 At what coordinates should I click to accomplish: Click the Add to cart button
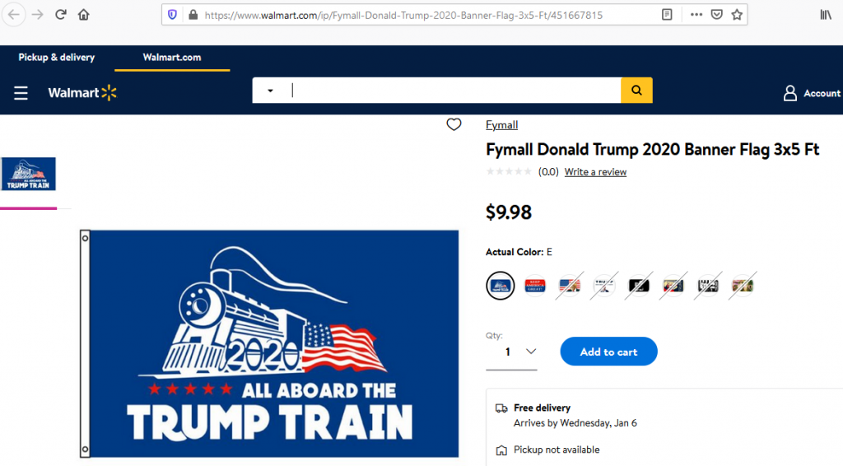[x=608, y=352]
